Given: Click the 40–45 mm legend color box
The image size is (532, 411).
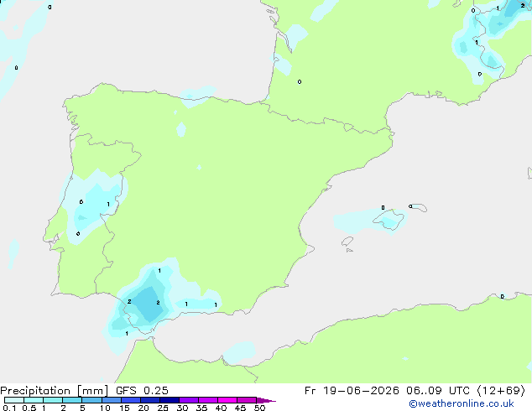Looking at the screenshot, I should coord(227,400).
